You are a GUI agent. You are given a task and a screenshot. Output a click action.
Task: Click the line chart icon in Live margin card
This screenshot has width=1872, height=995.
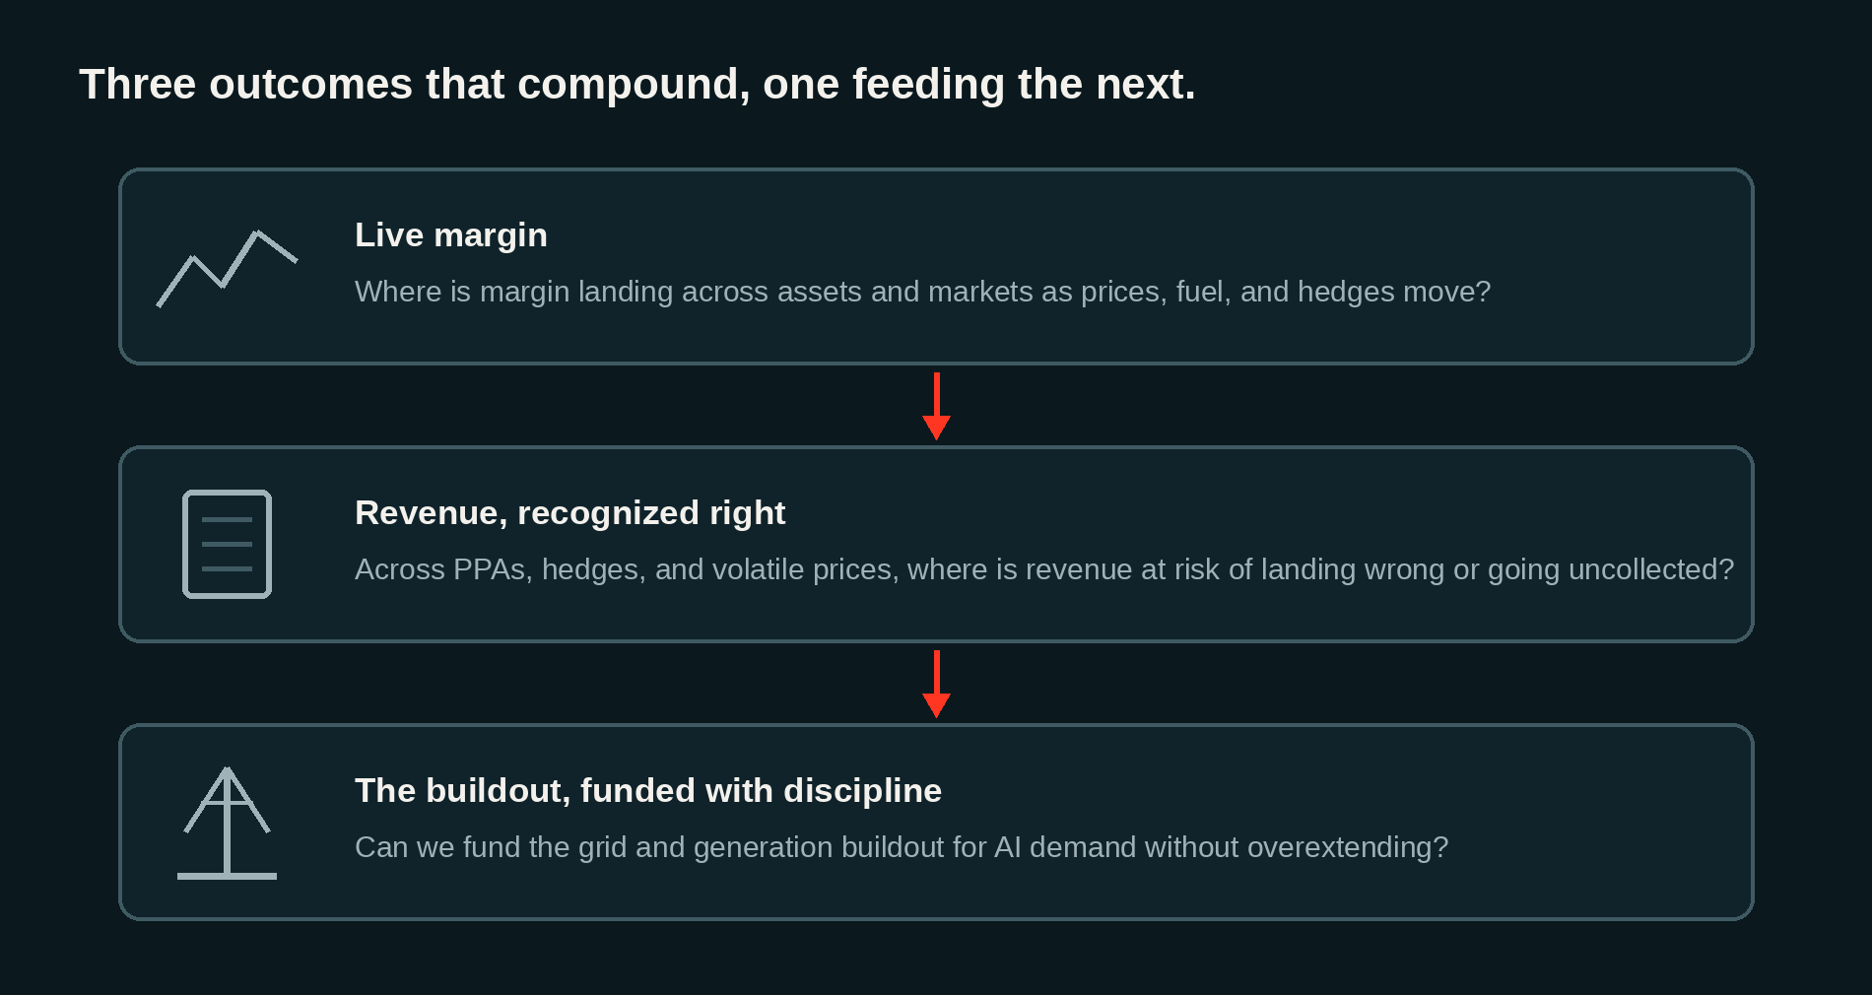(227, 268)
